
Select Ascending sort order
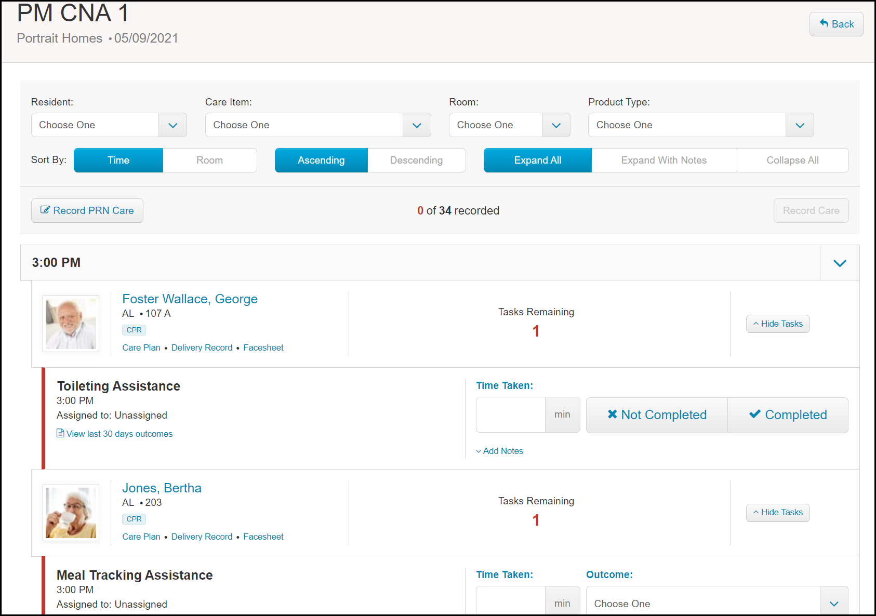pyautogui.click(x=321, y=160)
